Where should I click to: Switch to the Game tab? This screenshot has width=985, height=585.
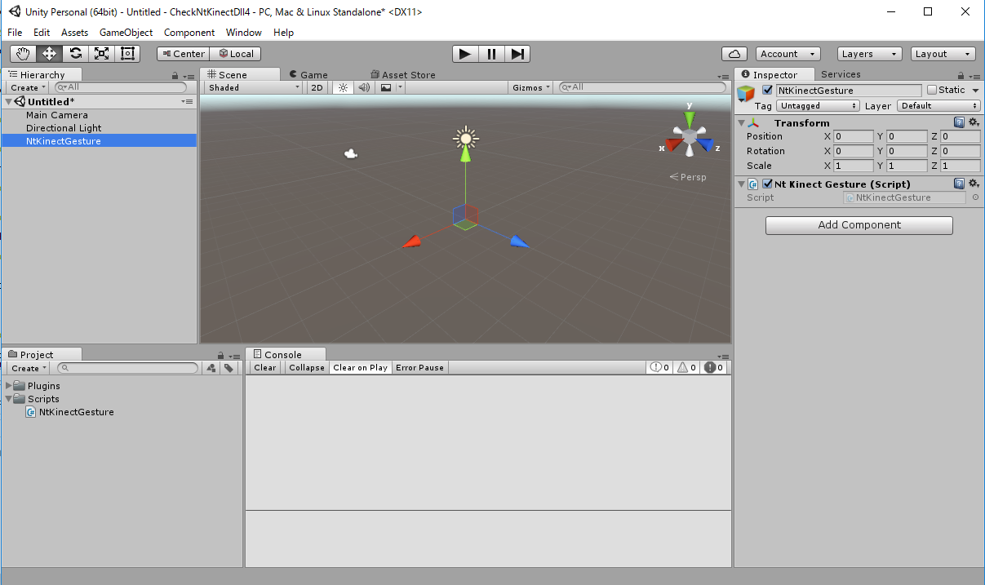pos(308,74)
